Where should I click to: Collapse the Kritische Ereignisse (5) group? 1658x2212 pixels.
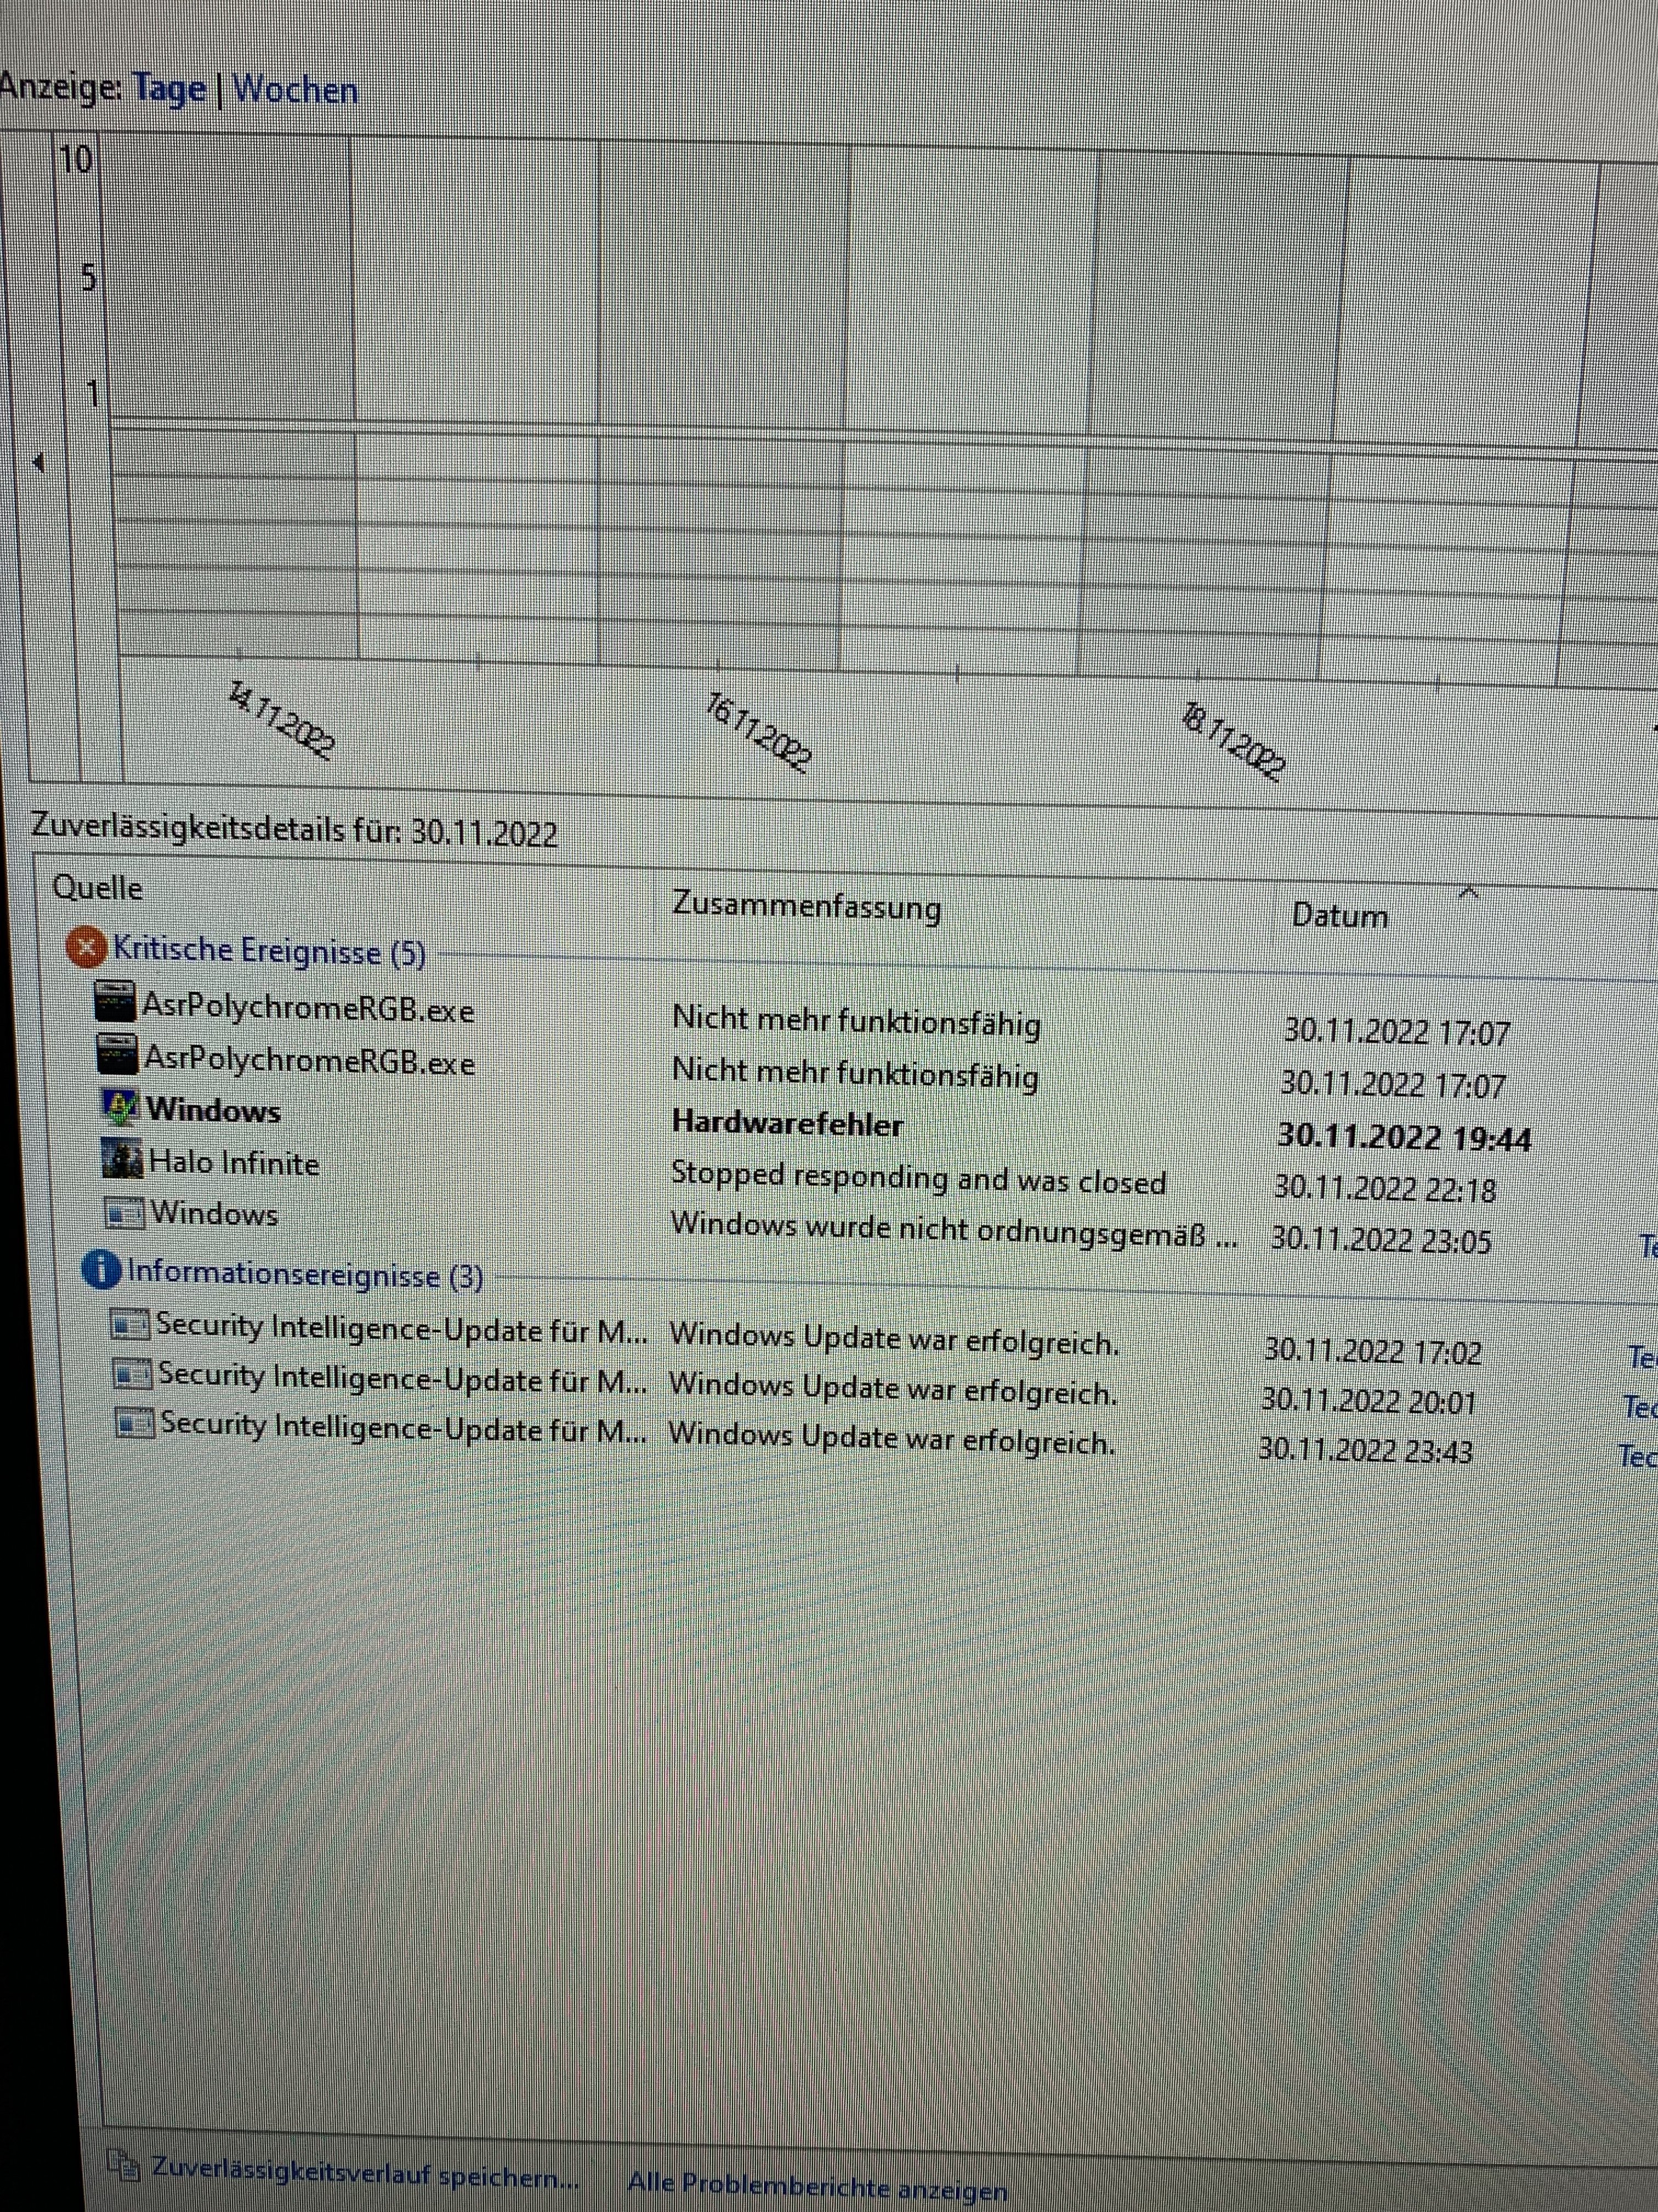click(269, 951)
